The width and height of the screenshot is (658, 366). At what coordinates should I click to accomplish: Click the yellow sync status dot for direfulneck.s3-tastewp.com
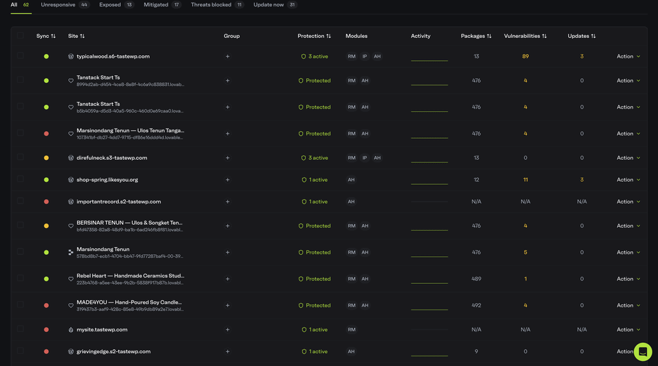[46, 157]
